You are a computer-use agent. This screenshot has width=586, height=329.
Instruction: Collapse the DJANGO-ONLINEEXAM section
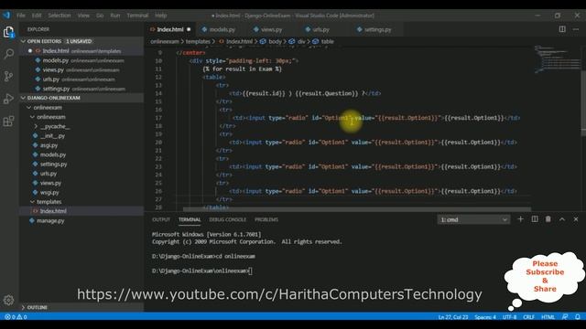point(81,98)
